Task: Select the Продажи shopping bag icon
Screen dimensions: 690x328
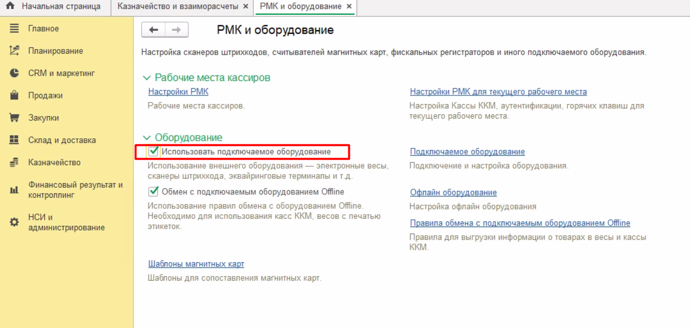Action: click(x=14, y=95)
